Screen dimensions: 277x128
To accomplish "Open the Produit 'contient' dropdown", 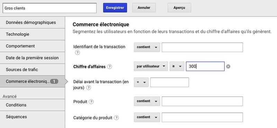I will [x=147, y=101].
